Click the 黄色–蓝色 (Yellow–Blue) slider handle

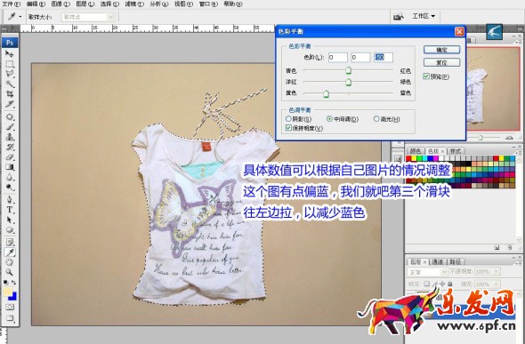point(326,94)
